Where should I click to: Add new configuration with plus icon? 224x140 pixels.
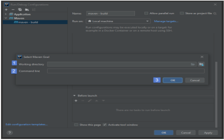pos(6,10)
